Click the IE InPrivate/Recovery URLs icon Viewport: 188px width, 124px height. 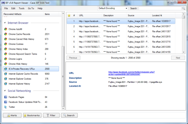(x=6, y=69)
